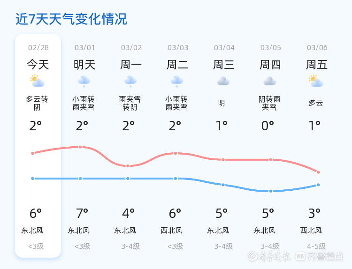The width and height of the screenshot is (352, 269).
Task: Select the 周五 day label
Action: click(317, 65)
